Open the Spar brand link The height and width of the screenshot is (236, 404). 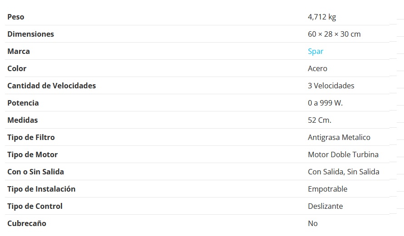coord(315,52)
